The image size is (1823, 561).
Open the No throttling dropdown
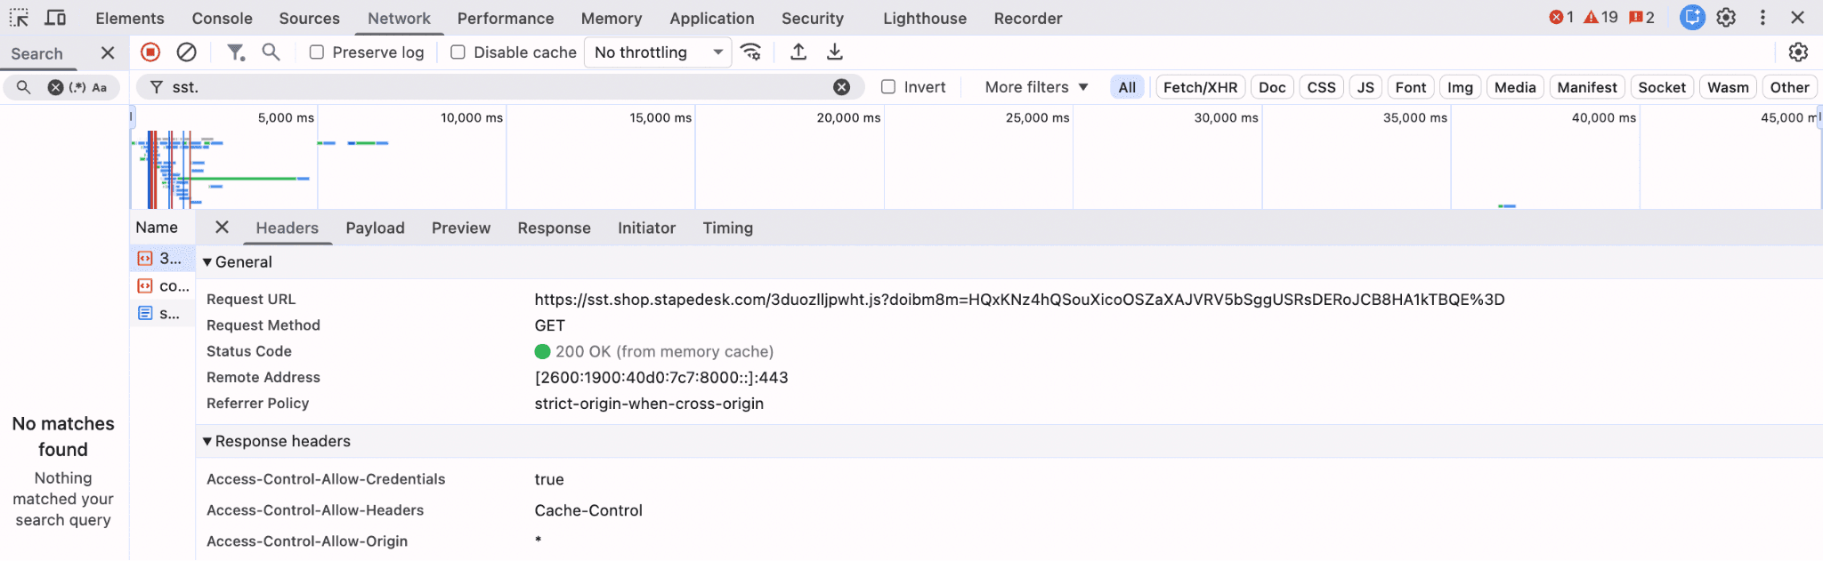[x=658, y=52]
